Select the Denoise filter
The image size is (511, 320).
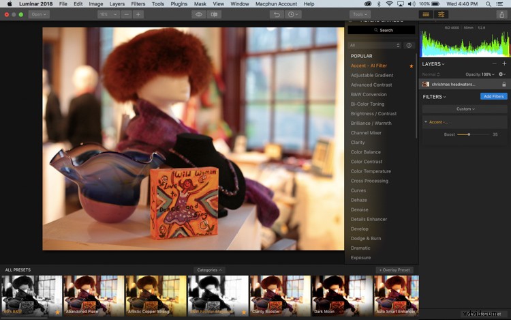tap(360, 209)
